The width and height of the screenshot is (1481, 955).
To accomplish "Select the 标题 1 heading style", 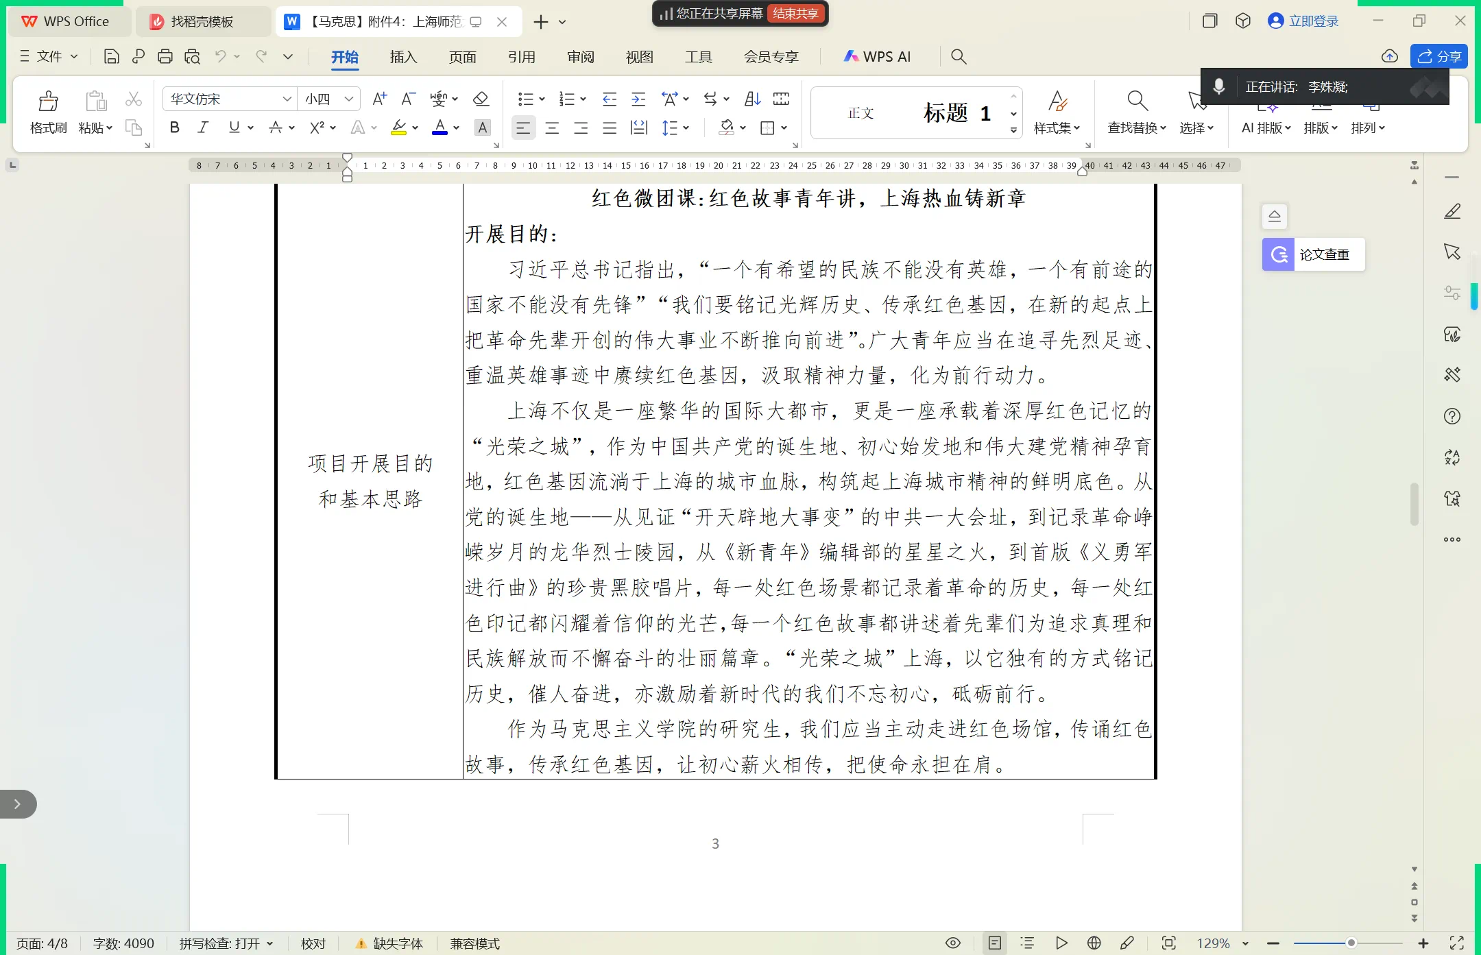I will pyautogui.click(x=956, y=112).
